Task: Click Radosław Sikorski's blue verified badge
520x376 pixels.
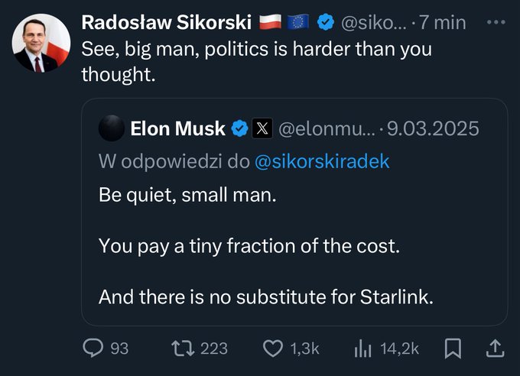Action: (x=326, y=23)
